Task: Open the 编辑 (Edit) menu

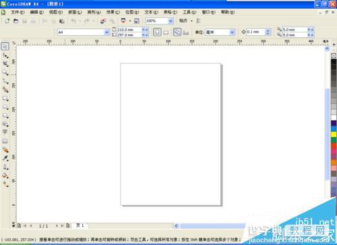Action: (x=36, y=12)
